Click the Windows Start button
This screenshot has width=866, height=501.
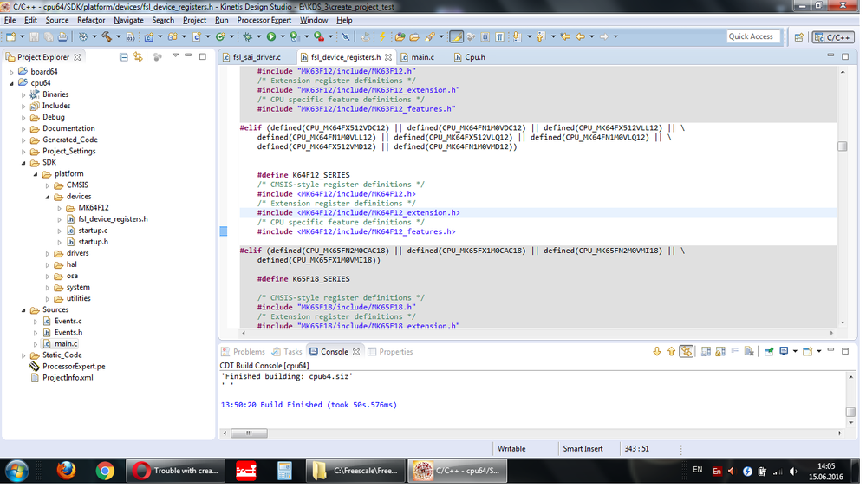tap(17, 472)
